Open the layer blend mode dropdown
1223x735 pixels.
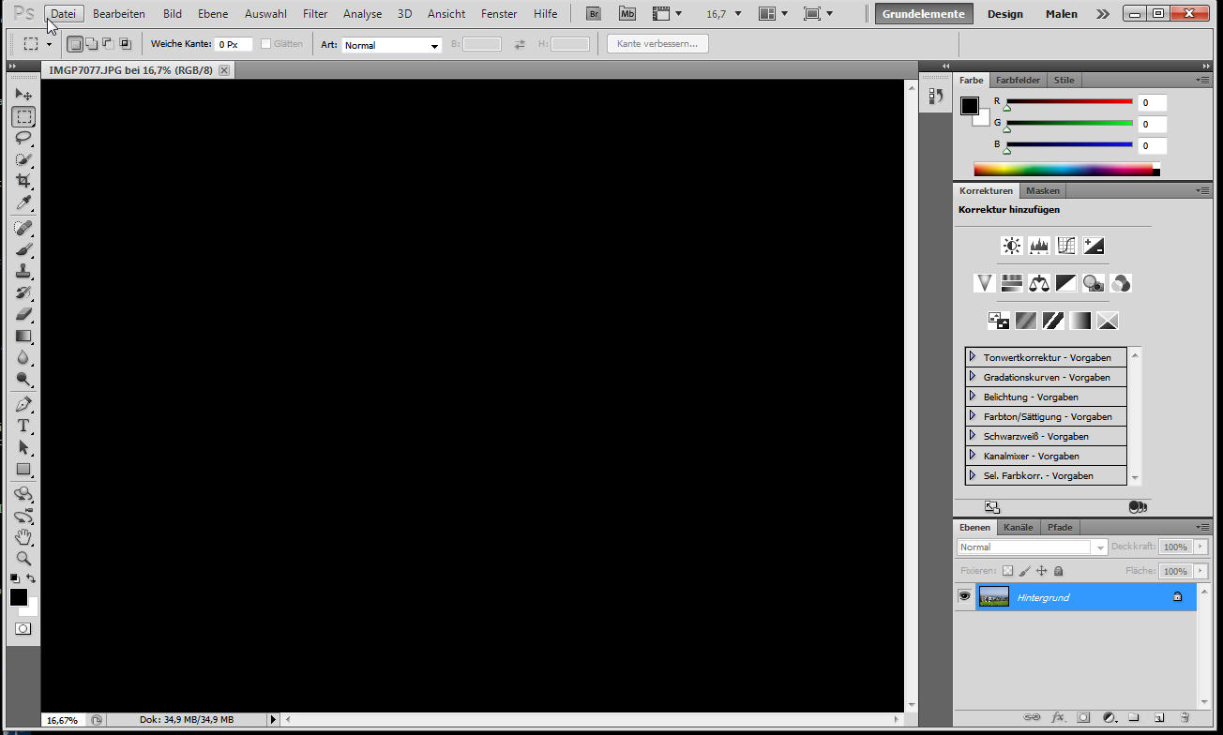click(x=1032, y=547)
